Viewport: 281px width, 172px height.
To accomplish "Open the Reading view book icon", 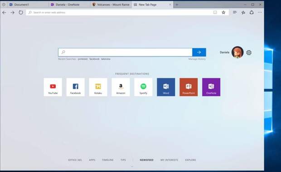I will click(215, 12).
